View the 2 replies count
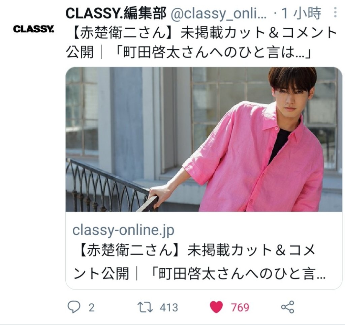345x325 pixels. [92, 307]
